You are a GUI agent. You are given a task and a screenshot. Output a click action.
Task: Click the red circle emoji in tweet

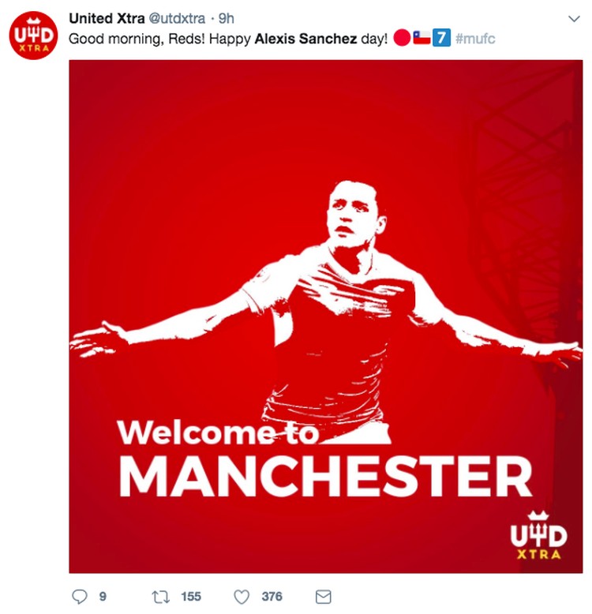402,38
